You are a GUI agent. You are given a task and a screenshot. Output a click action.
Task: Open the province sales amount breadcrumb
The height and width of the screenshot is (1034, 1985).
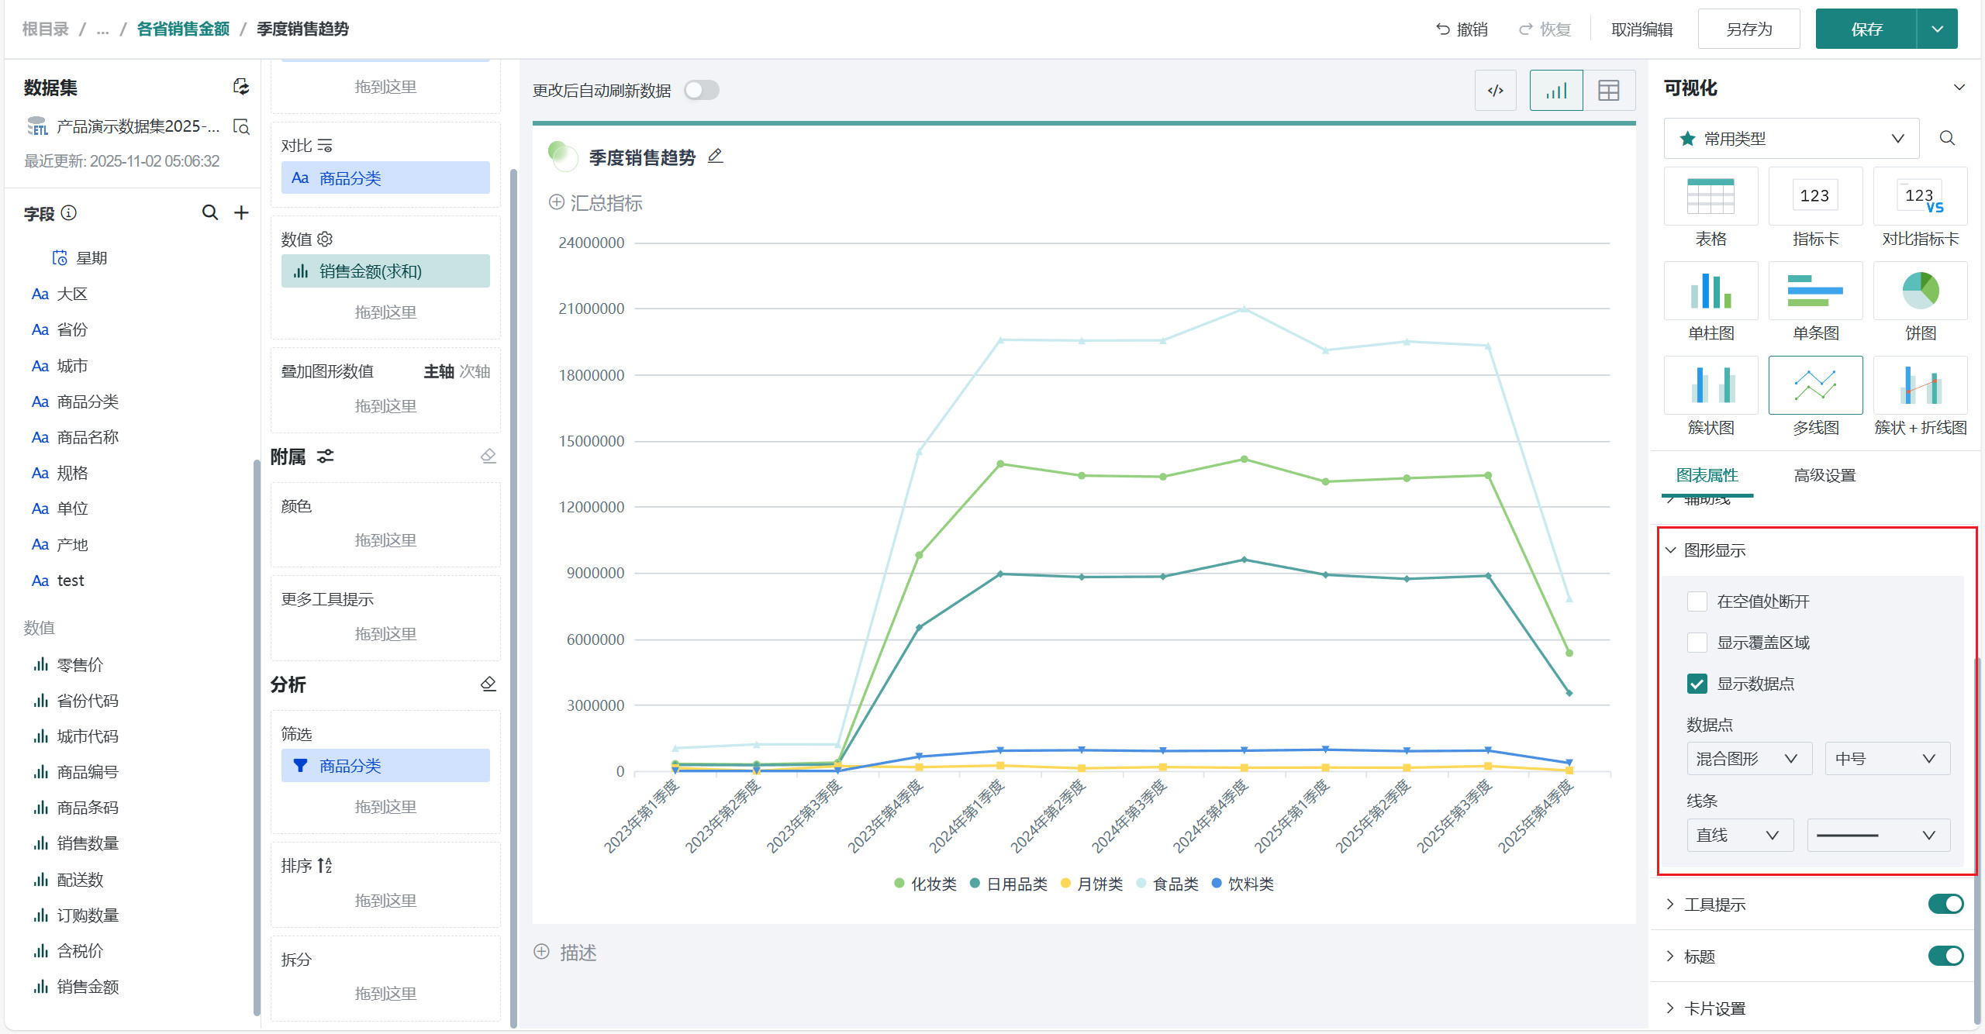click(183, 29)
